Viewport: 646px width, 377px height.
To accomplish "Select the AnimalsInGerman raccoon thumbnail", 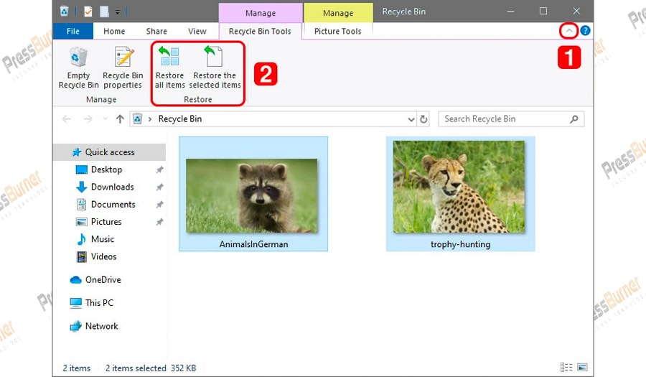I will (252, 195).
